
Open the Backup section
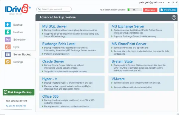tap(18, 25)
